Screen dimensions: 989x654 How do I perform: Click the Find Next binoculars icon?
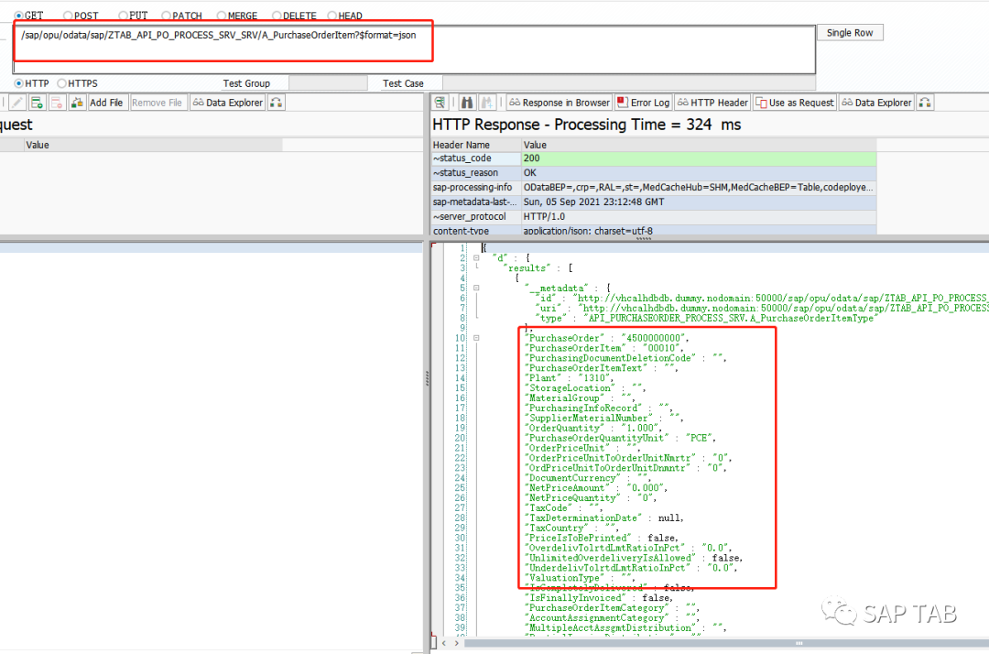coord(487,103)
